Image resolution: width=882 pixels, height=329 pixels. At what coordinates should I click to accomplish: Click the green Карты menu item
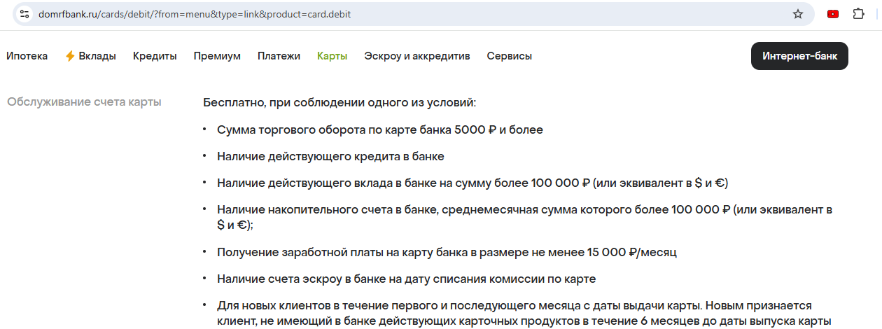pyautogui.click(x=332, y=56)
